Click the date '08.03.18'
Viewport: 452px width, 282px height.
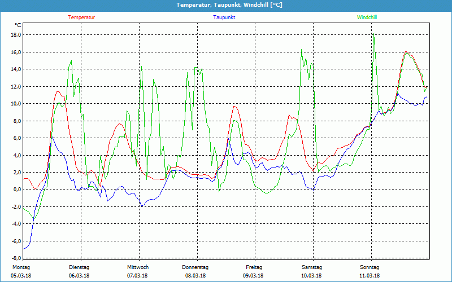tap(195, 276)
